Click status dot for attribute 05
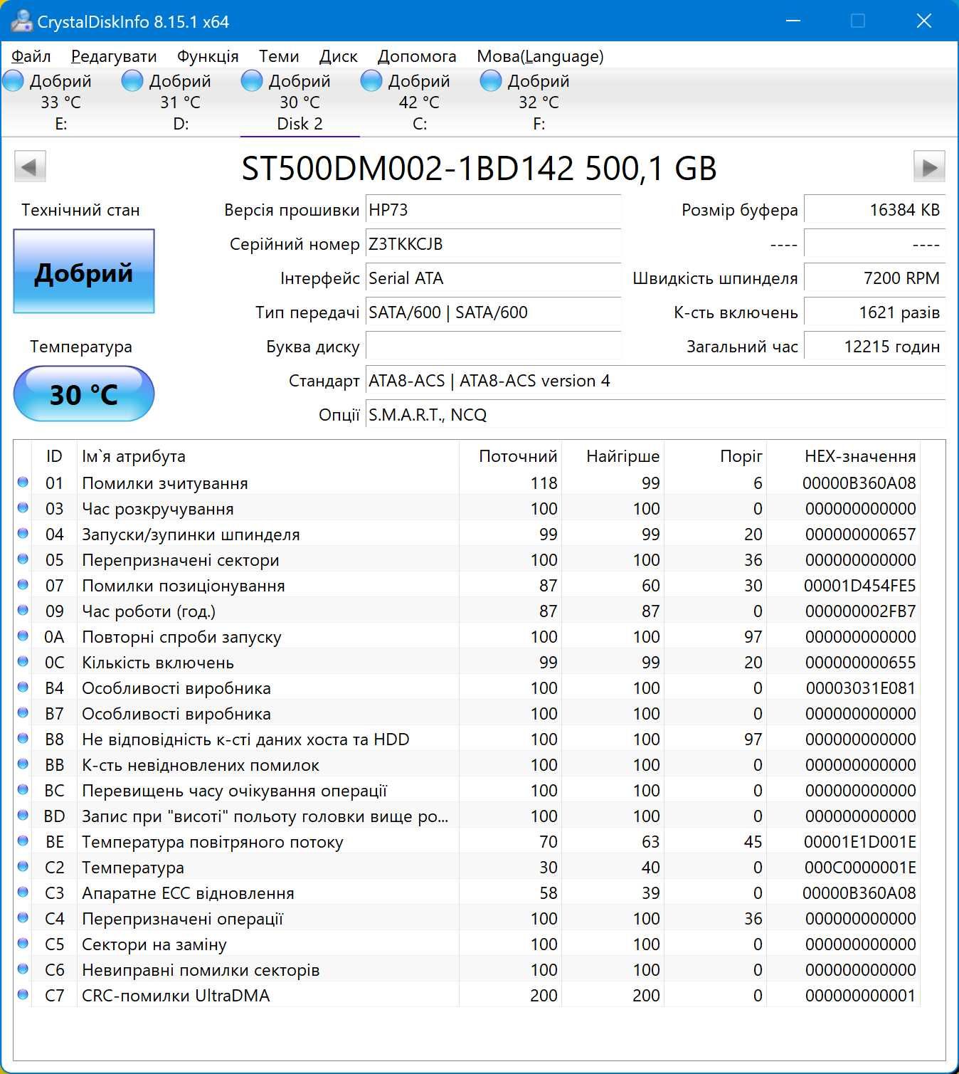 23,559
